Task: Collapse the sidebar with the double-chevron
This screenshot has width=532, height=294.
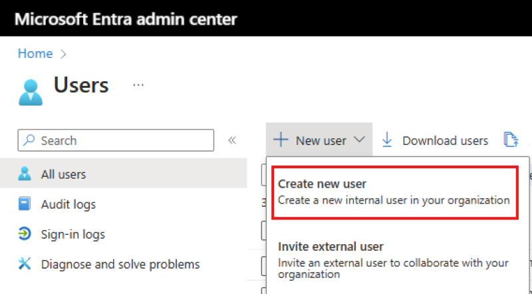Action: (231, 140)
